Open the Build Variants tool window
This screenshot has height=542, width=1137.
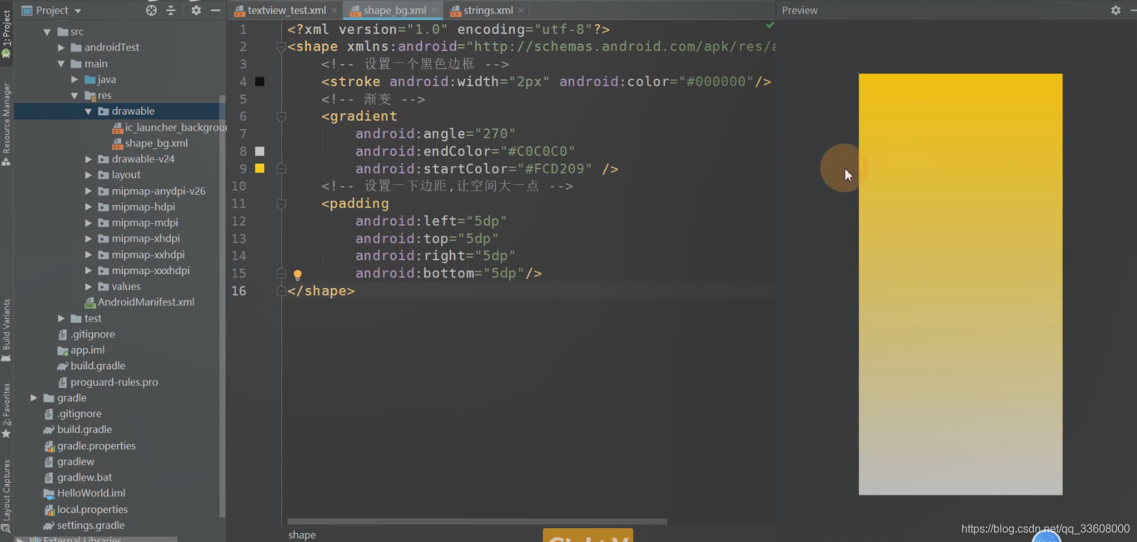[6, 330]
